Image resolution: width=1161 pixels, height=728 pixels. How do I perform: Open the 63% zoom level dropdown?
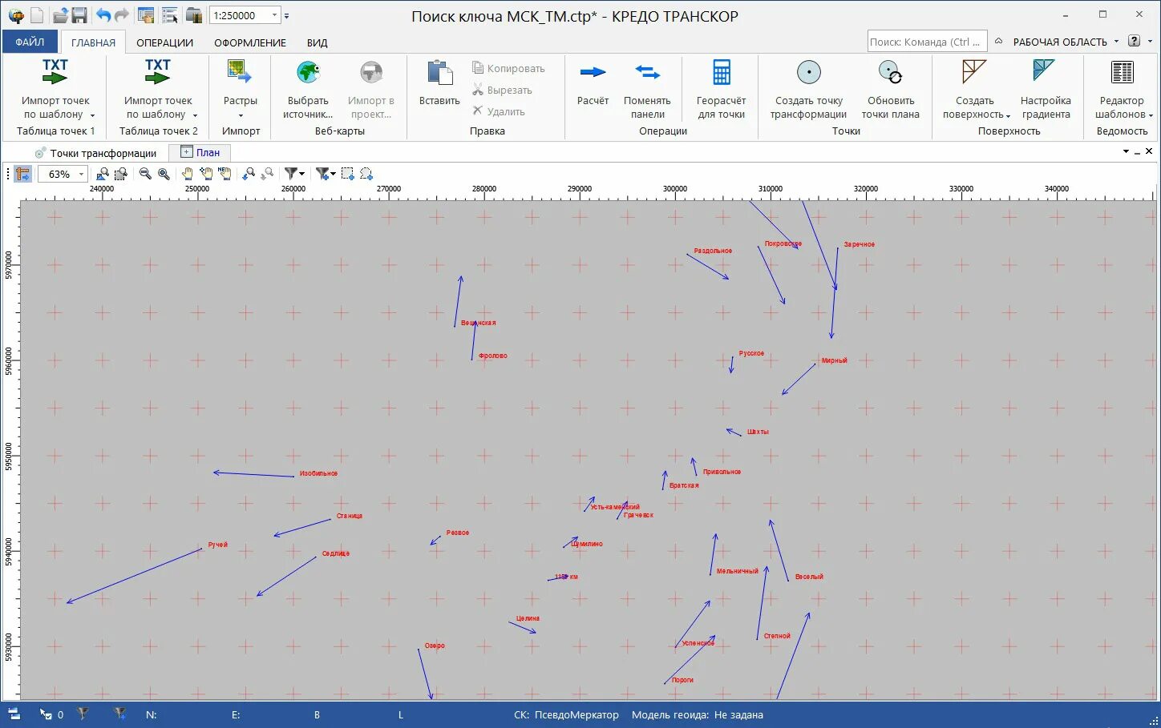click(81, 175)
